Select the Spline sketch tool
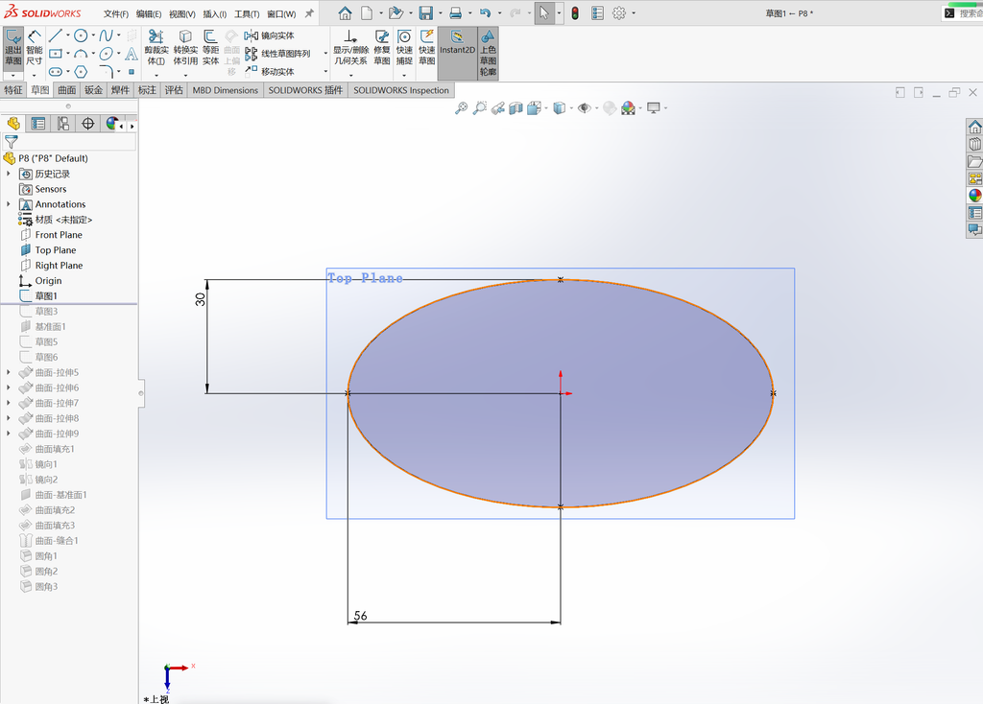 click(106, 35)
